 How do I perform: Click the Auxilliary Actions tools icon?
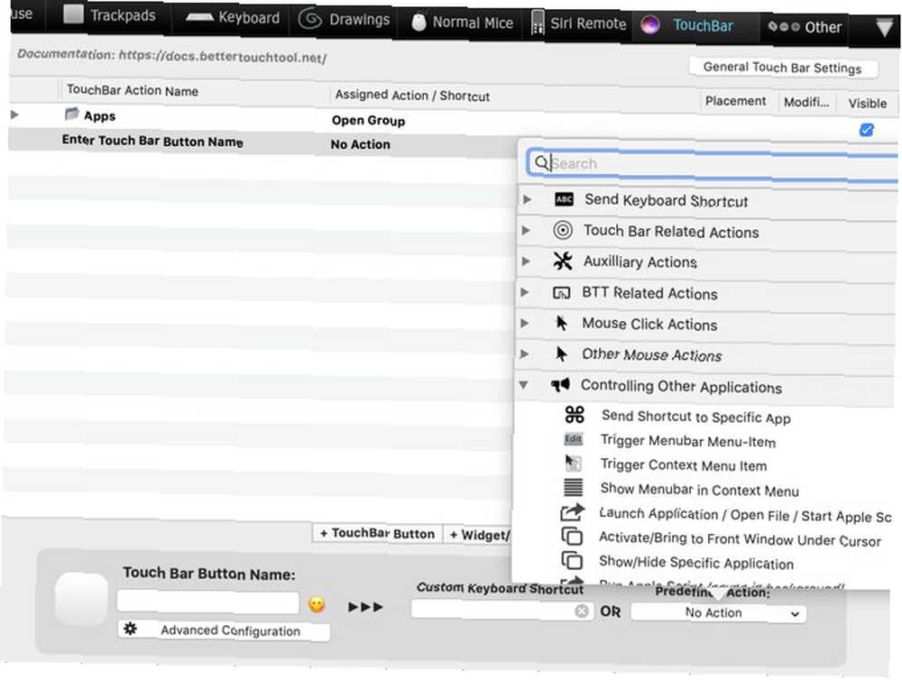pos(563,261)
